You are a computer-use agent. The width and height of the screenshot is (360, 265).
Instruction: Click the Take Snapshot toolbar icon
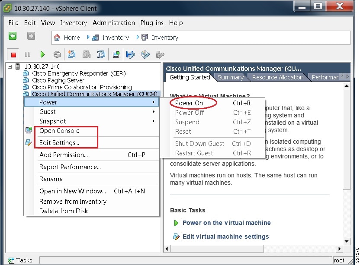coord(72,54)
